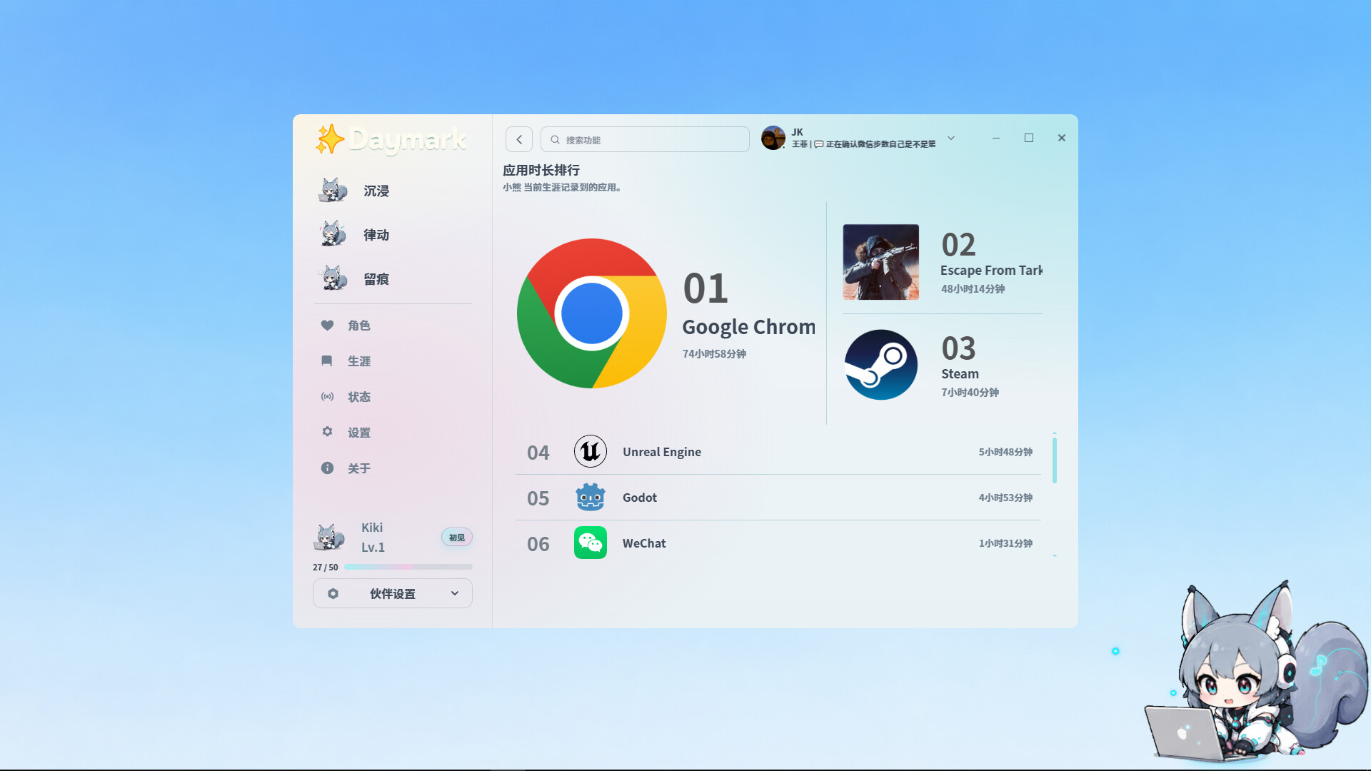This screenshot has height=771, width=1371.
Task: Click the squirrel icon beside 留痕
Action: click(x=332, y=278)
